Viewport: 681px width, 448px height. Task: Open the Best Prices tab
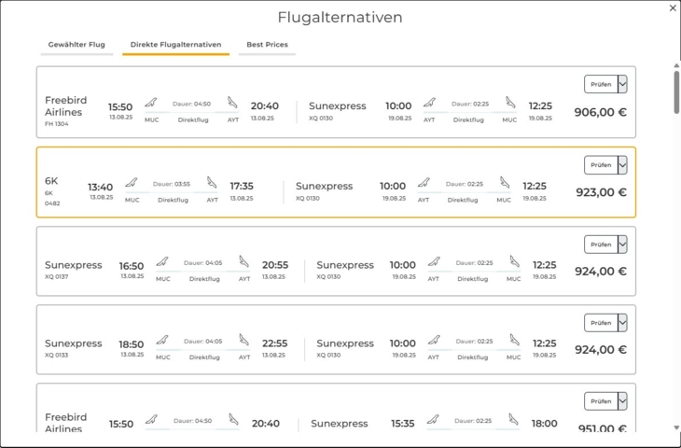coord(267,45)
